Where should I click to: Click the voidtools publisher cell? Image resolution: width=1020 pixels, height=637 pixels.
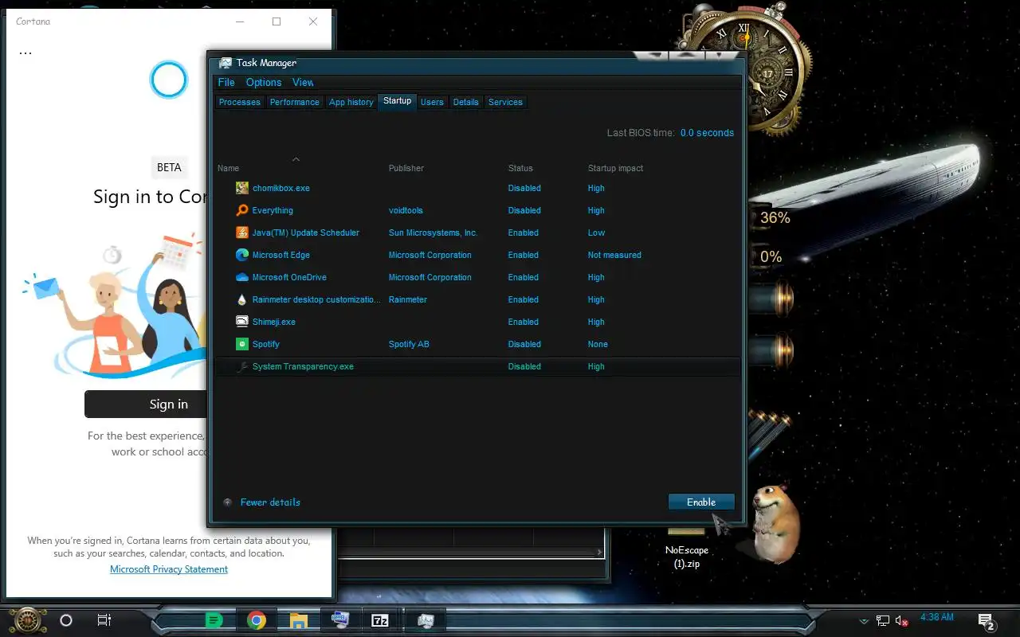click(x=406, y=210)
